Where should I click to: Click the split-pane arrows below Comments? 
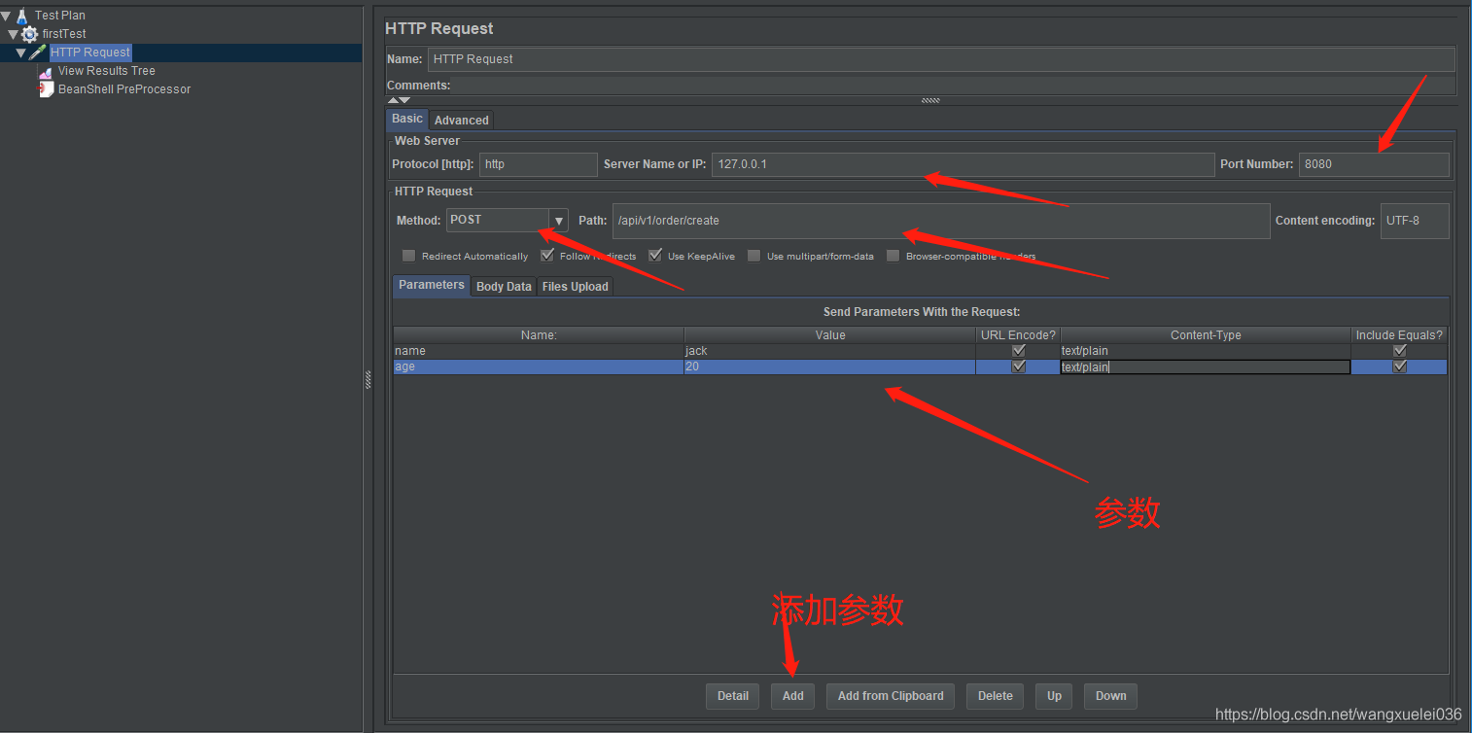point(399,100)
